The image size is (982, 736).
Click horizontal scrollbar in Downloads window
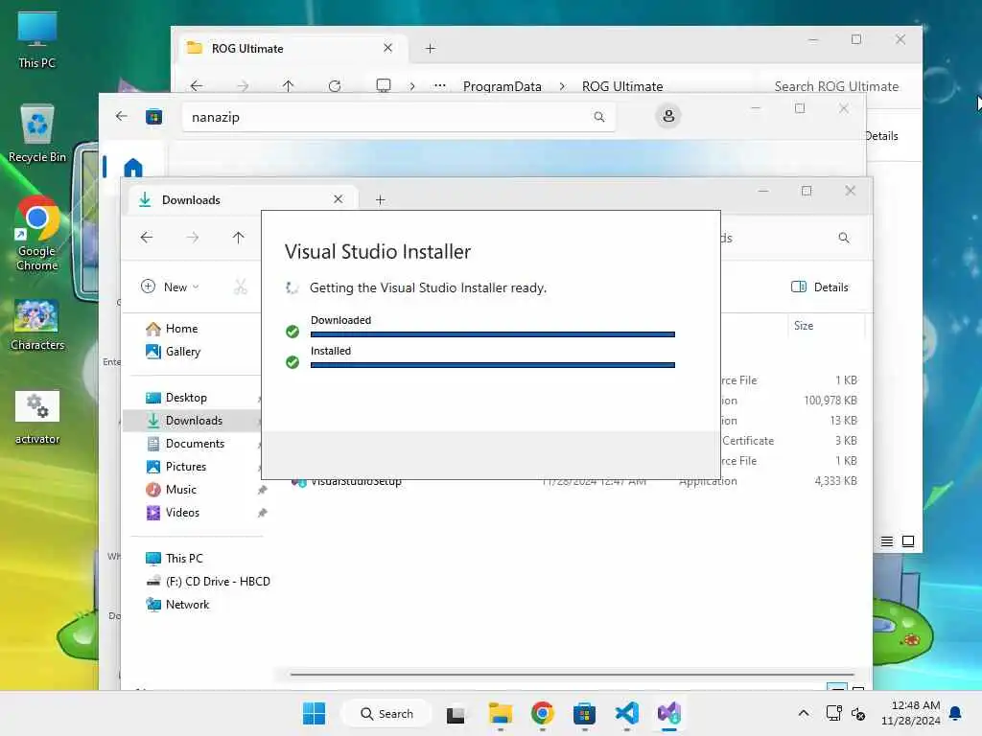(572, 675)
